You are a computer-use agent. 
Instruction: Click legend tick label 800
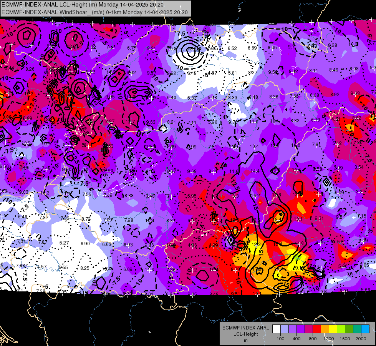[x=313, y=339]
